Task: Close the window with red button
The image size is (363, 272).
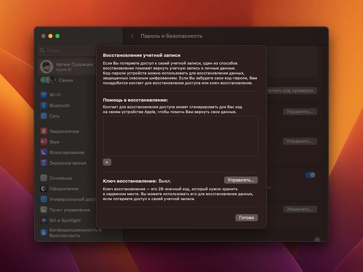Action: pyautogui.click(x=43, y=36)
